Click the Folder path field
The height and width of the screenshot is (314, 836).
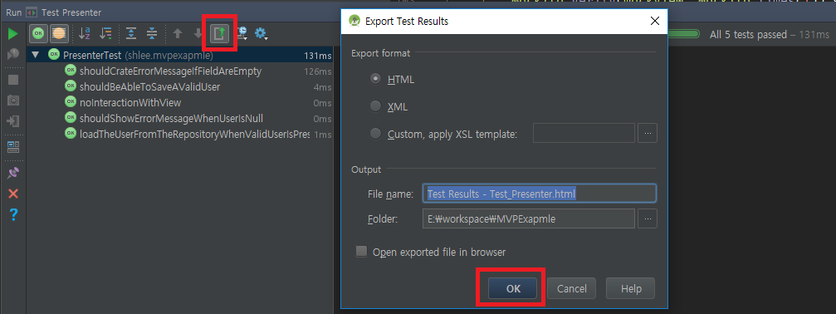pyautogui.click(x=529, y=218)
